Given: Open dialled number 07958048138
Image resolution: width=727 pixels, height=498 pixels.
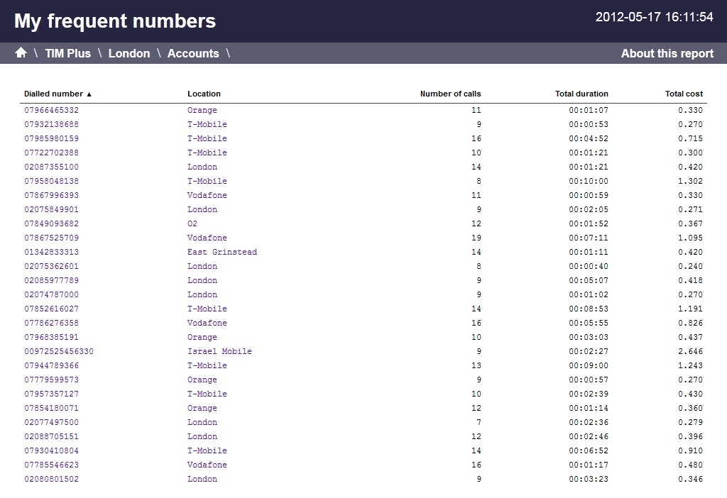Looking at the screenshot, I should (x=52, y=181).
